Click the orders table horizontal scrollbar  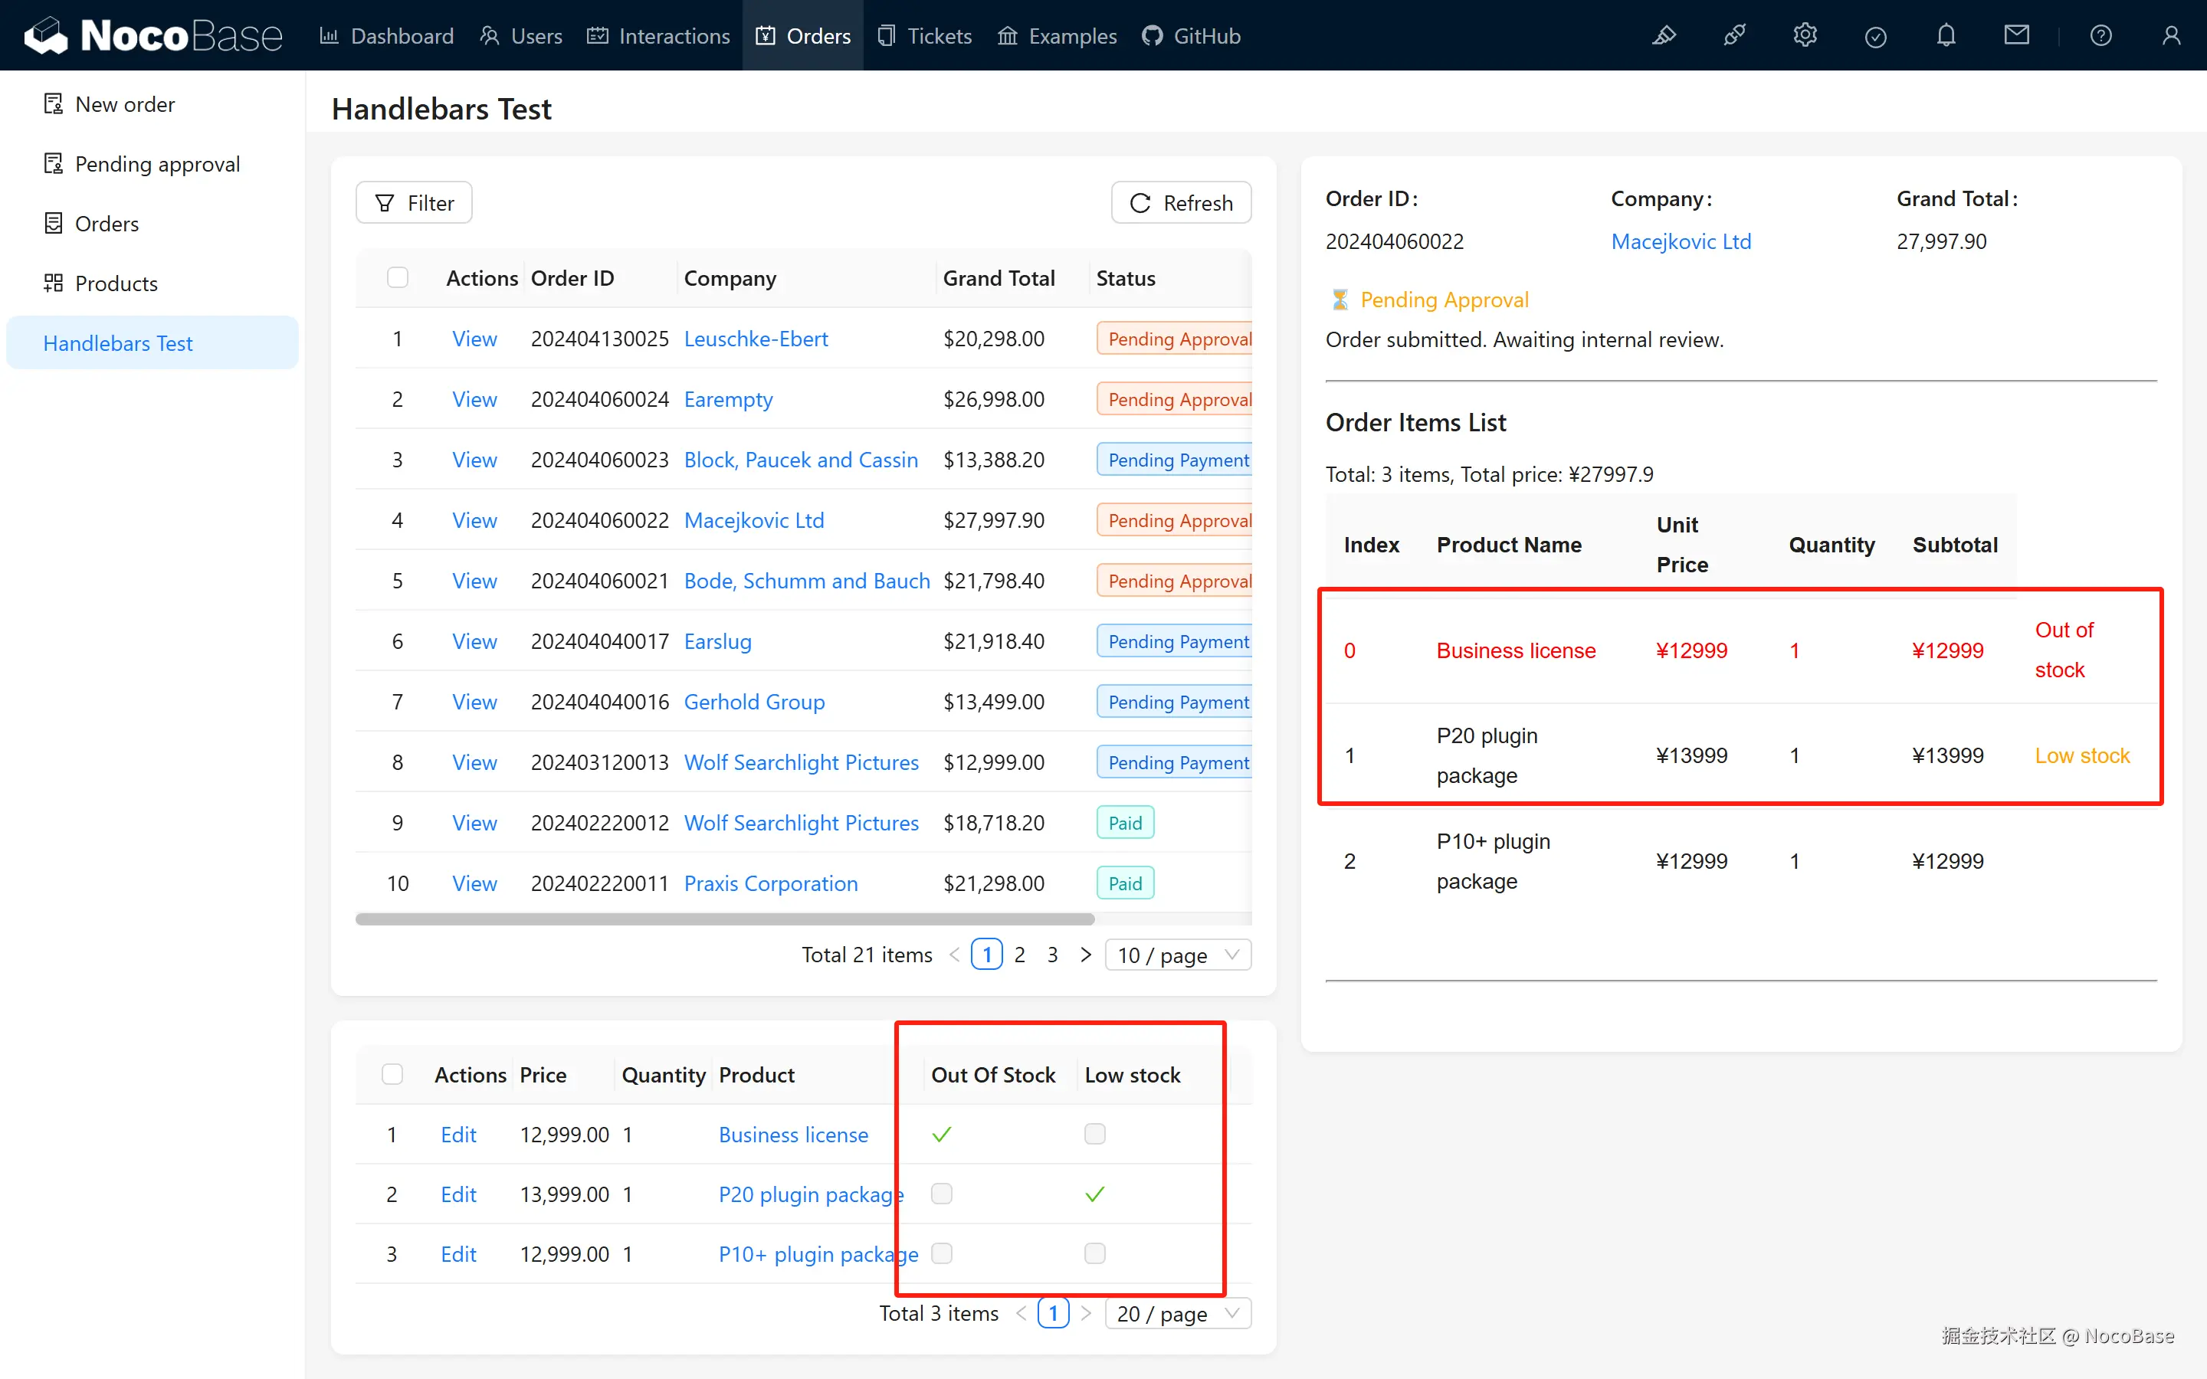pos(725,919)
